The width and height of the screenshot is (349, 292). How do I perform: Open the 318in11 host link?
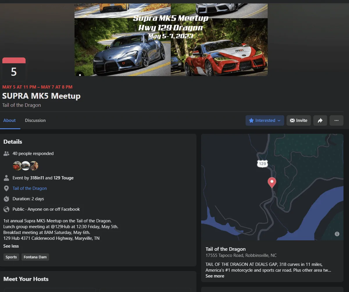point(37,178)
